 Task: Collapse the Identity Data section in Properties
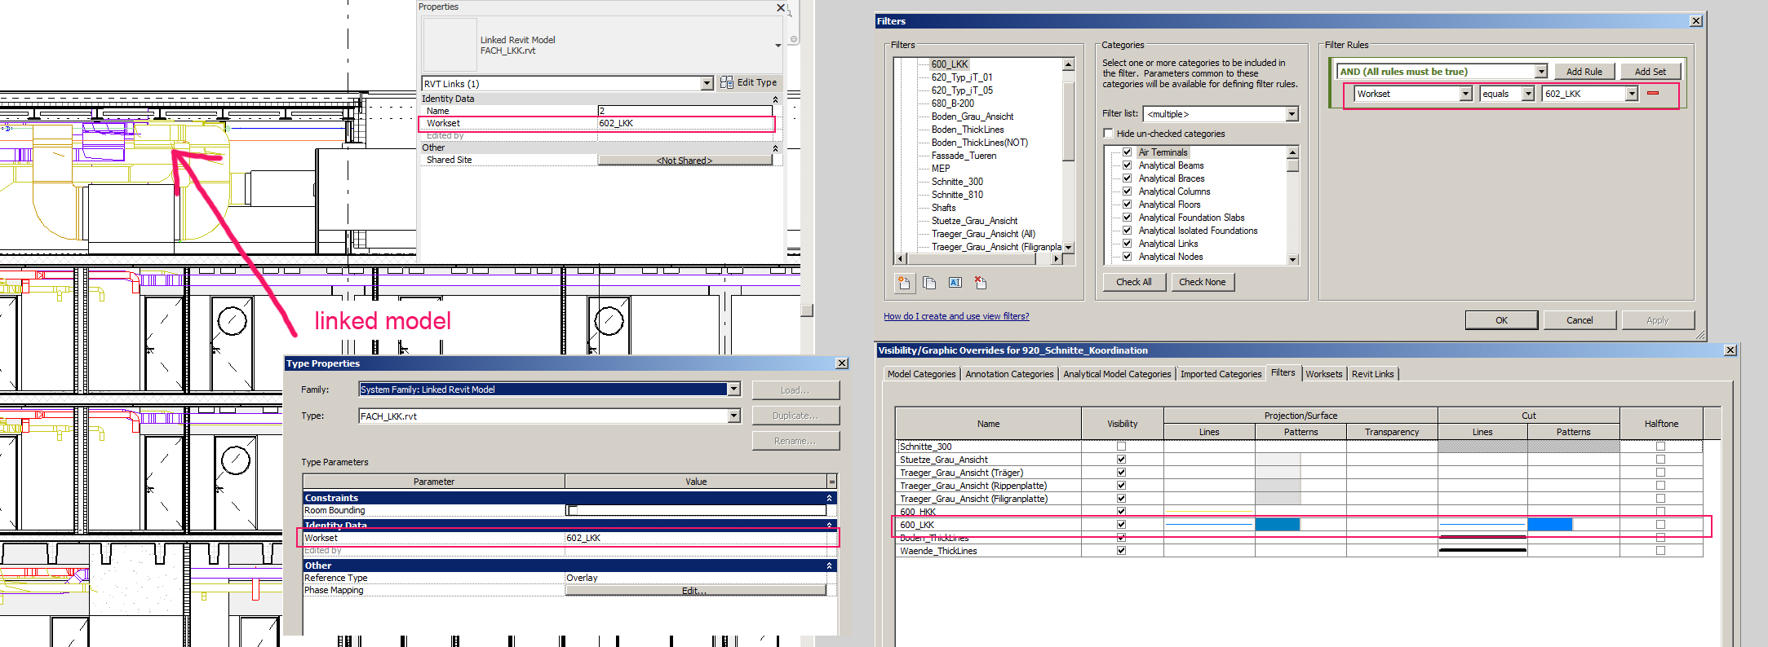[775, 99]
